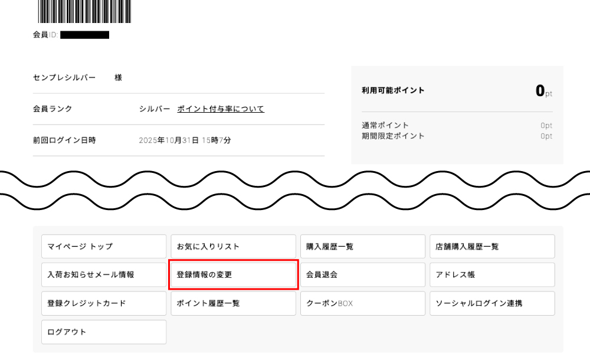The width and height of the screenshot is (590, 354).
Task: Go to お気に入りリスト
Action: (233, 247)
